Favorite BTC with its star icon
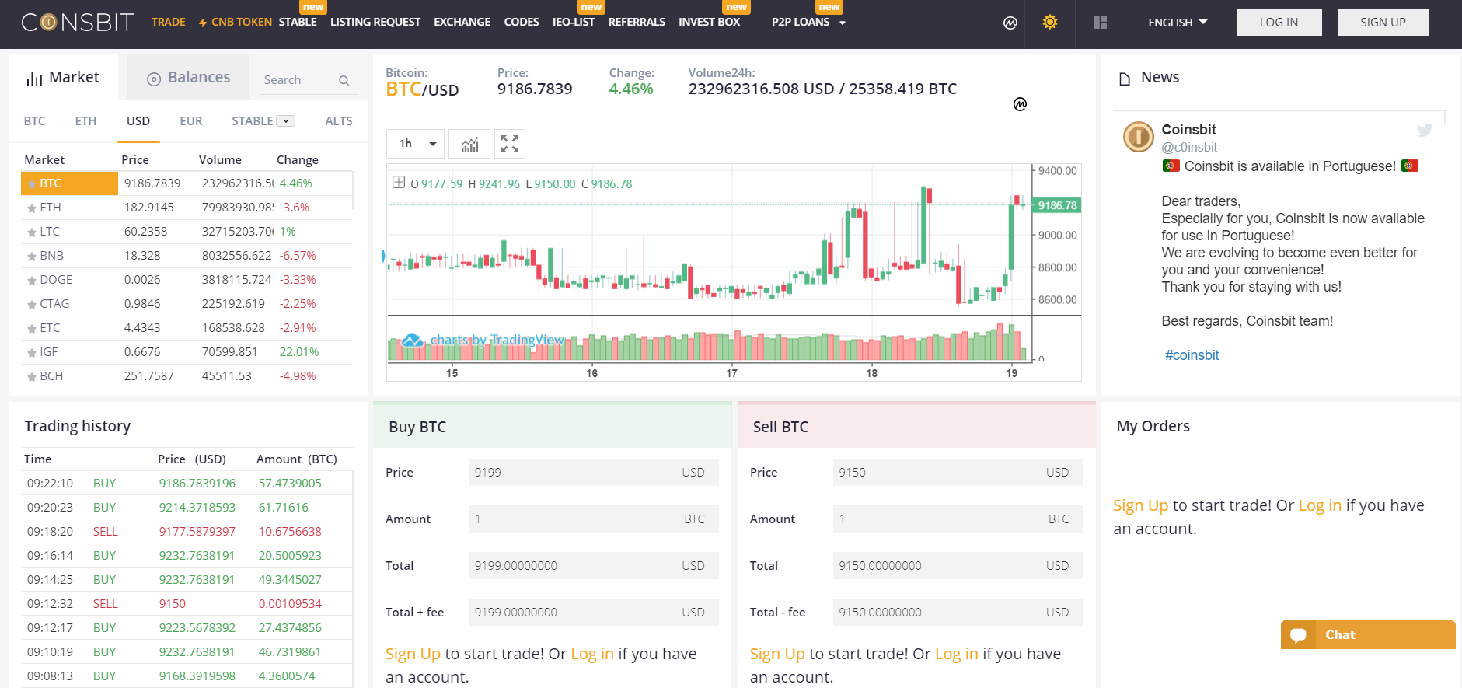Screen dimensions: 1462x688 click(x=32, y=184)
